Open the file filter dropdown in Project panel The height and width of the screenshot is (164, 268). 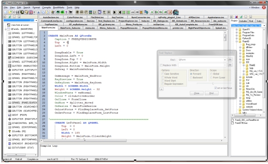tap(264, 25)
